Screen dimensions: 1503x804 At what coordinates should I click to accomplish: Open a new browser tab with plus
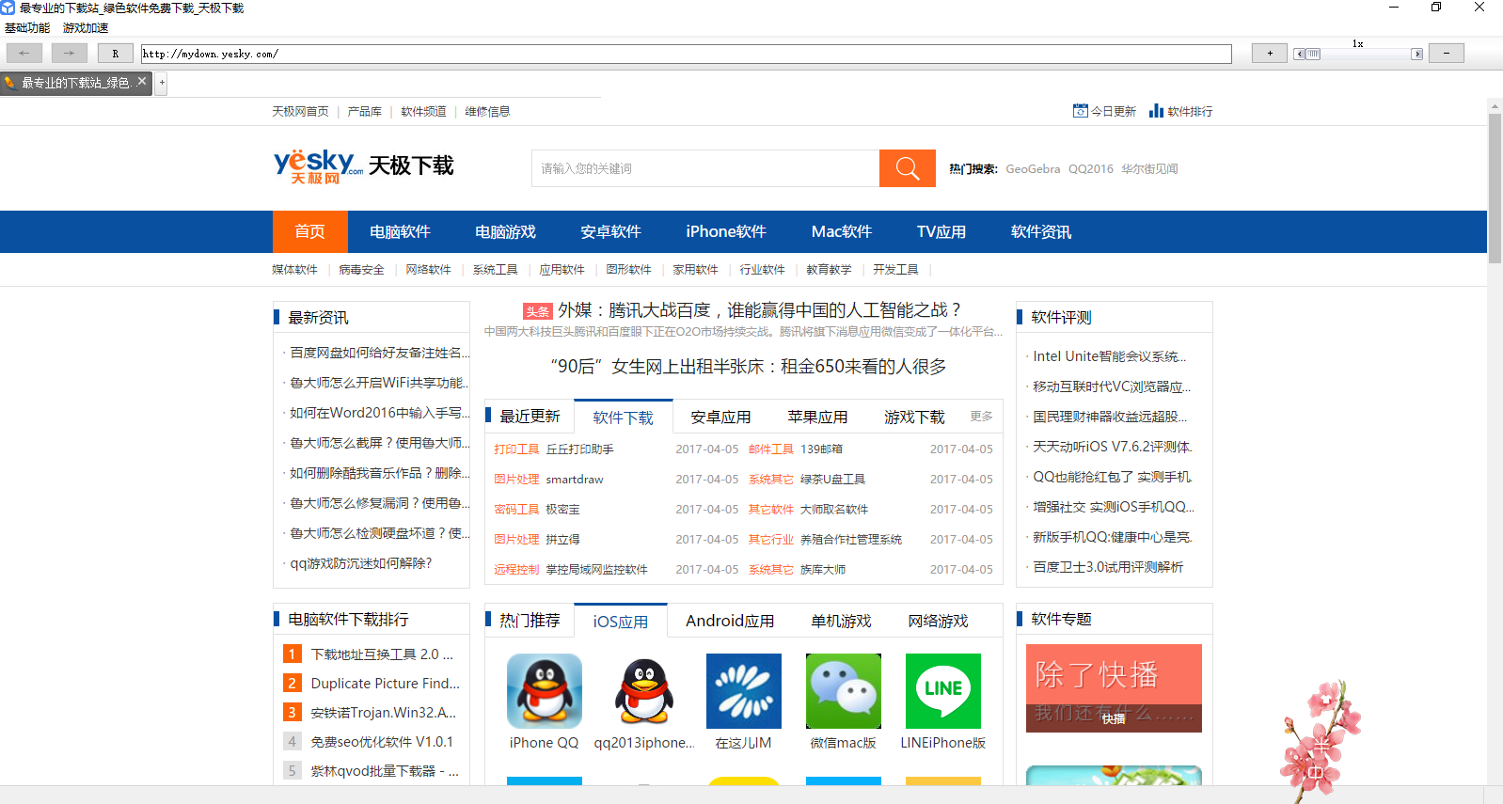click(162, 83)
